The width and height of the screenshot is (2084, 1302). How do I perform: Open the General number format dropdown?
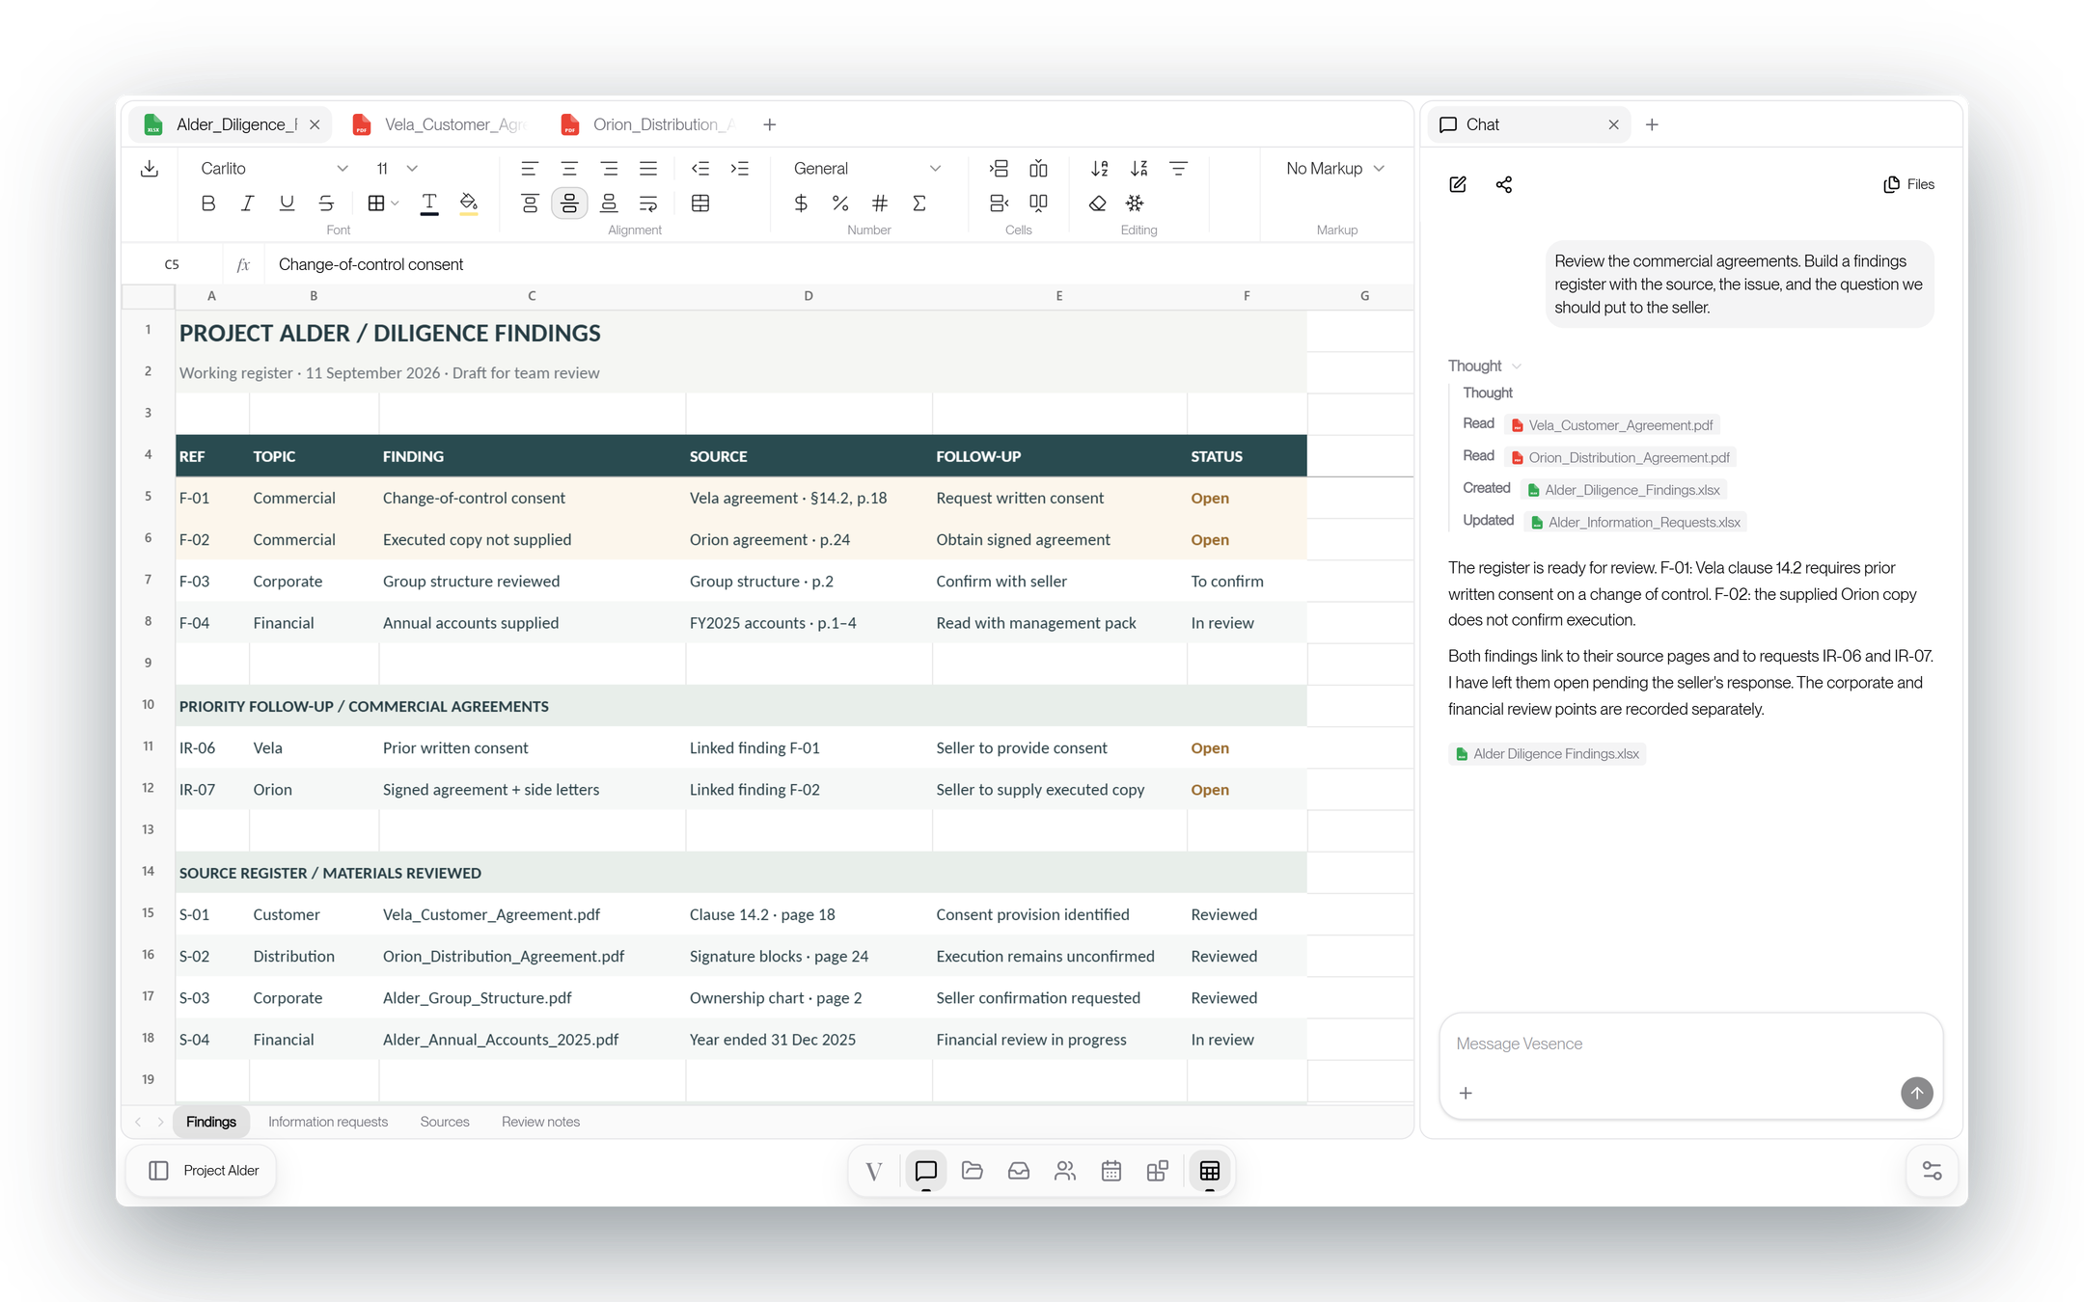pos(866,168)
